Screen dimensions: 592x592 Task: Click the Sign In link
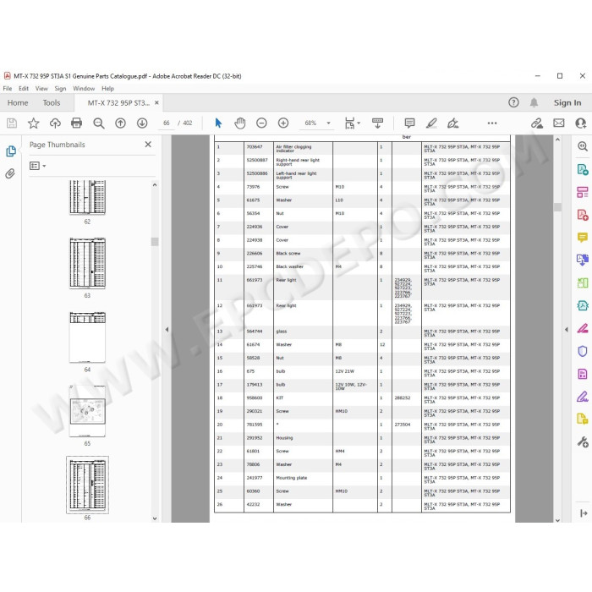pyautogui.click(x=567, y=102)
